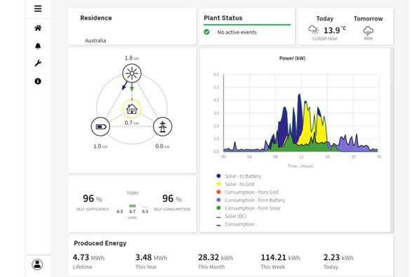Open the notifications bell
Viewport: 412px width, 277px height.
click(x=38, y=46)
